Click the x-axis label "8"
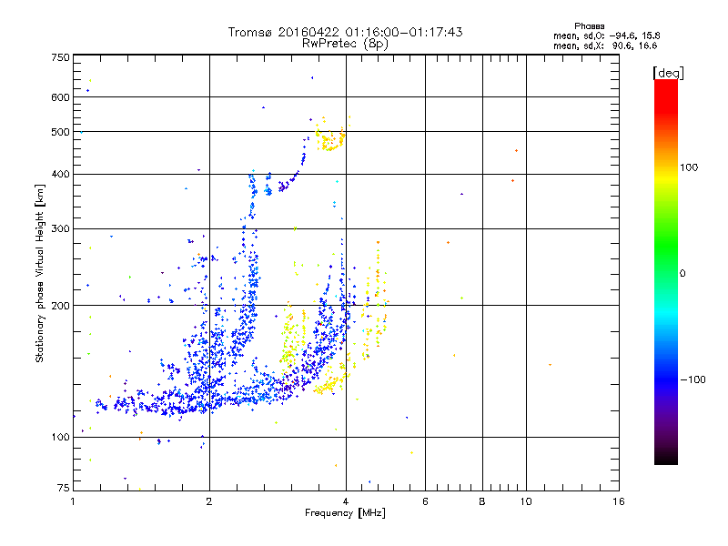728x546 pixels. 482,501
